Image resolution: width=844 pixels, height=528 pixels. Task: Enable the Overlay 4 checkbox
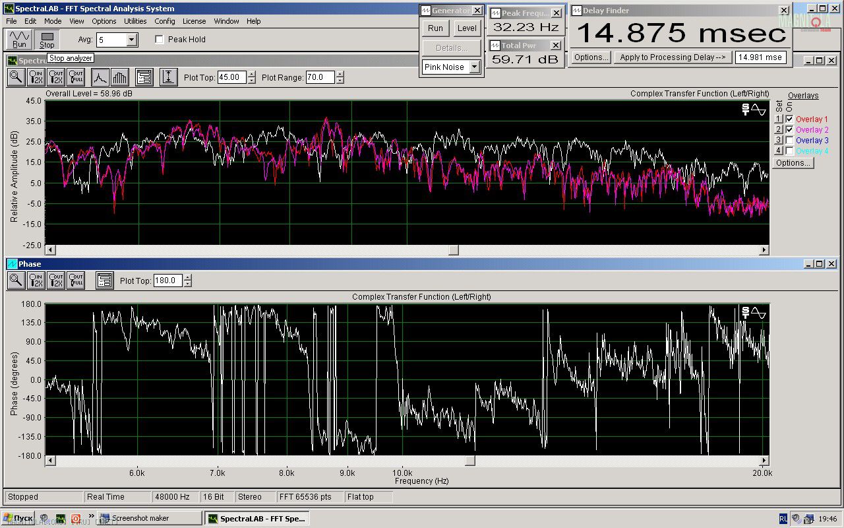click(x=789, y=151)
